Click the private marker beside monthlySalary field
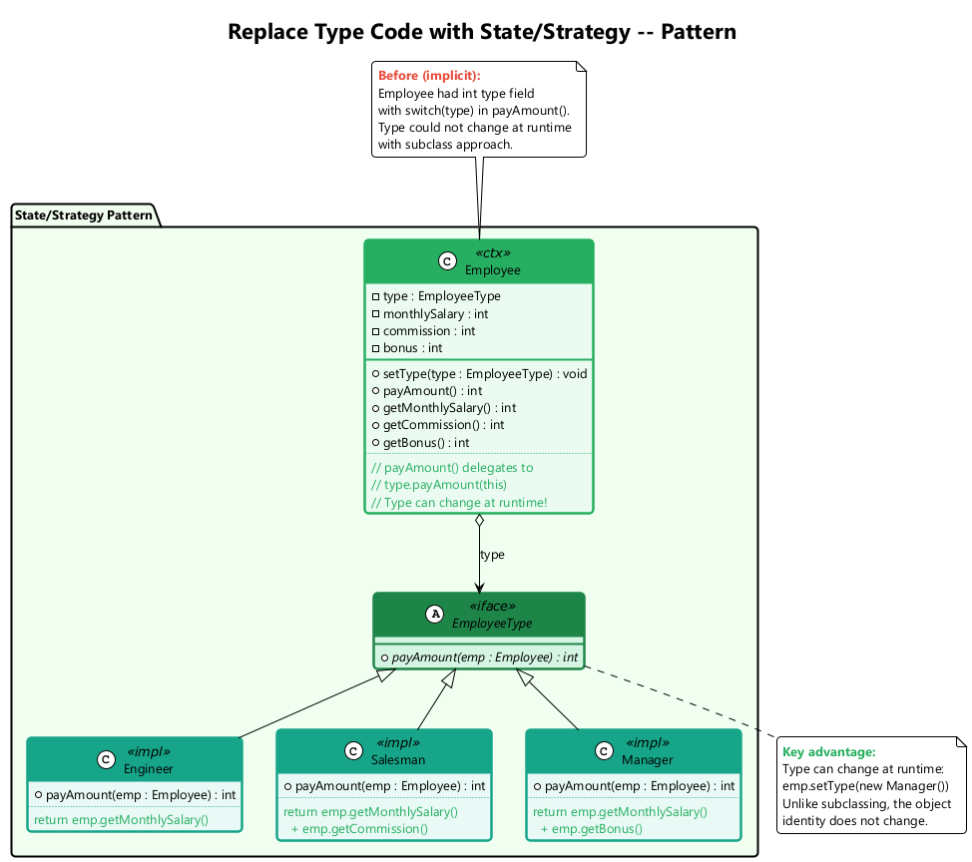Image resolution: width=972 pixels, height=862 pixels. pyautogui.click(x=375, y=313)
